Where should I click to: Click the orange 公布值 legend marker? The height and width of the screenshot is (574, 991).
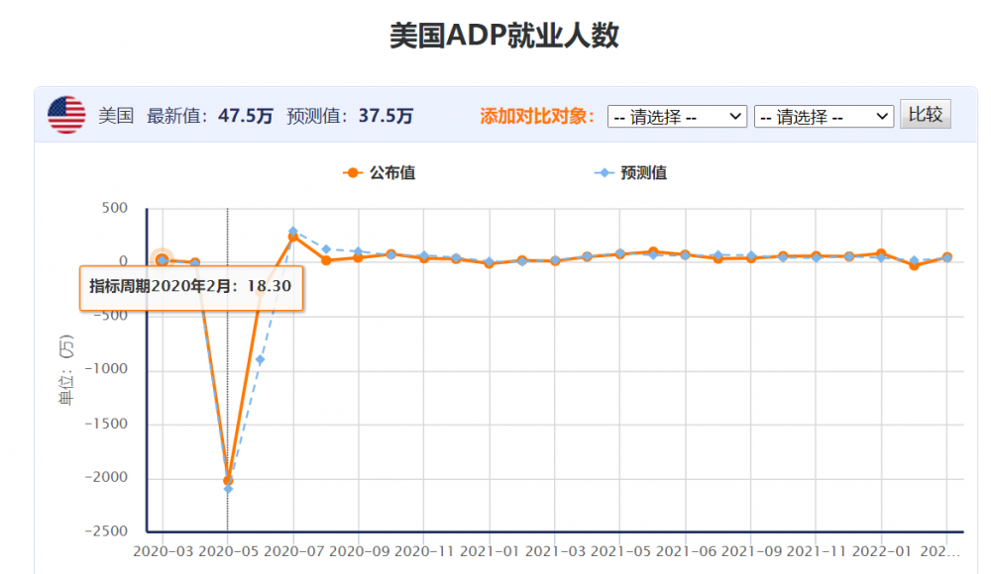tap(353, 172)
